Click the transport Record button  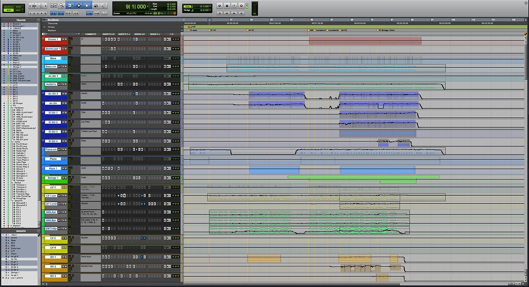click(241, 6)
